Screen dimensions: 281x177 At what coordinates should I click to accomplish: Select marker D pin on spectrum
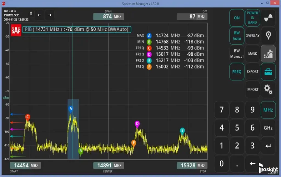[x=137, y=124]
